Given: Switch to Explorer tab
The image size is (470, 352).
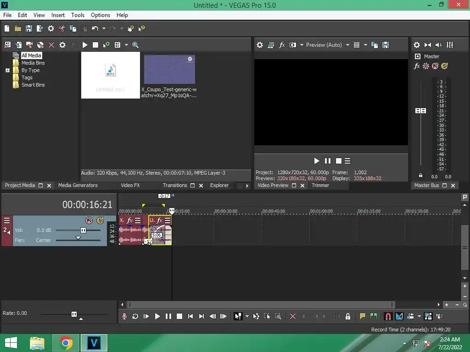Looking at the screenshot, I should [x=219, y=185].
